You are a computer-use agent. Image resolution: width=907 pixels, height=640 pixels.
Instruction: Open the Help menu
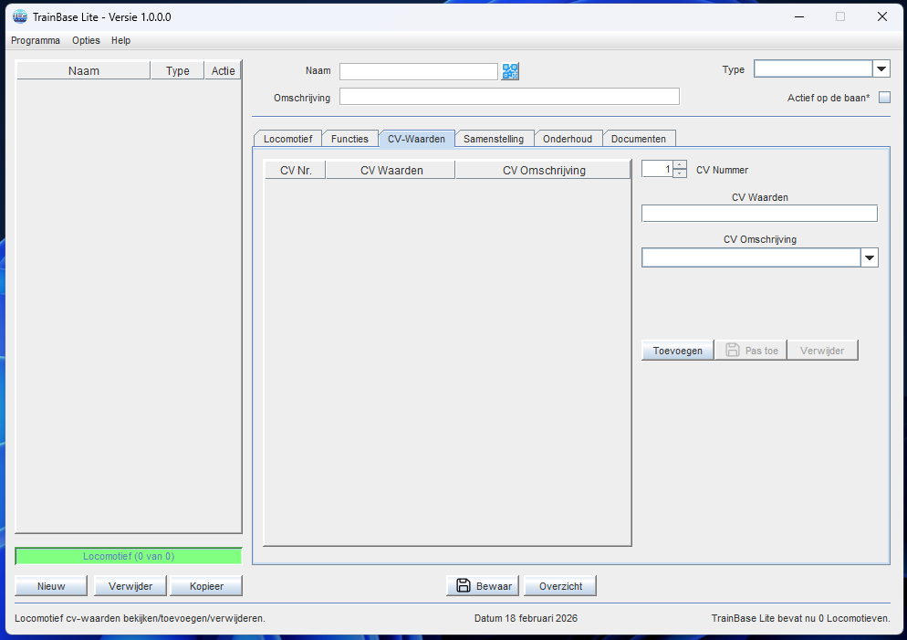tap(120, 40)
